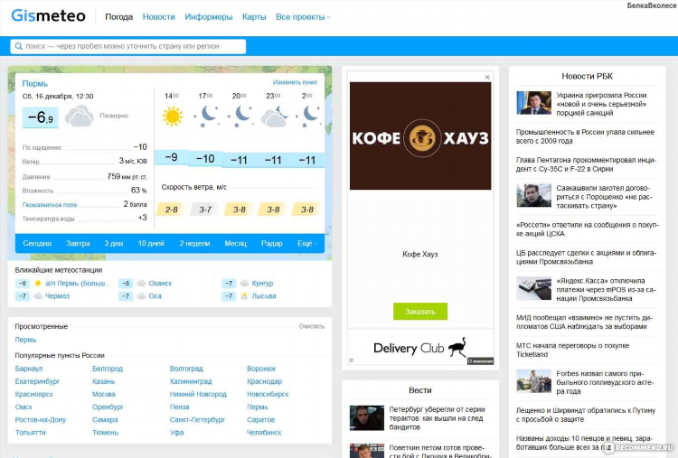678x458 pixels.
Task: Open the Карты menu item
Action: (254, 17)
